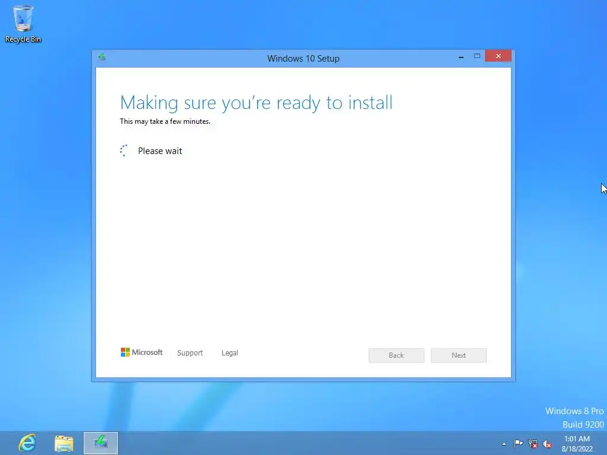The image size is (607, 455).
Task: Click the Windows 10 Setup title bar icon
Action: tap(102, 57)
